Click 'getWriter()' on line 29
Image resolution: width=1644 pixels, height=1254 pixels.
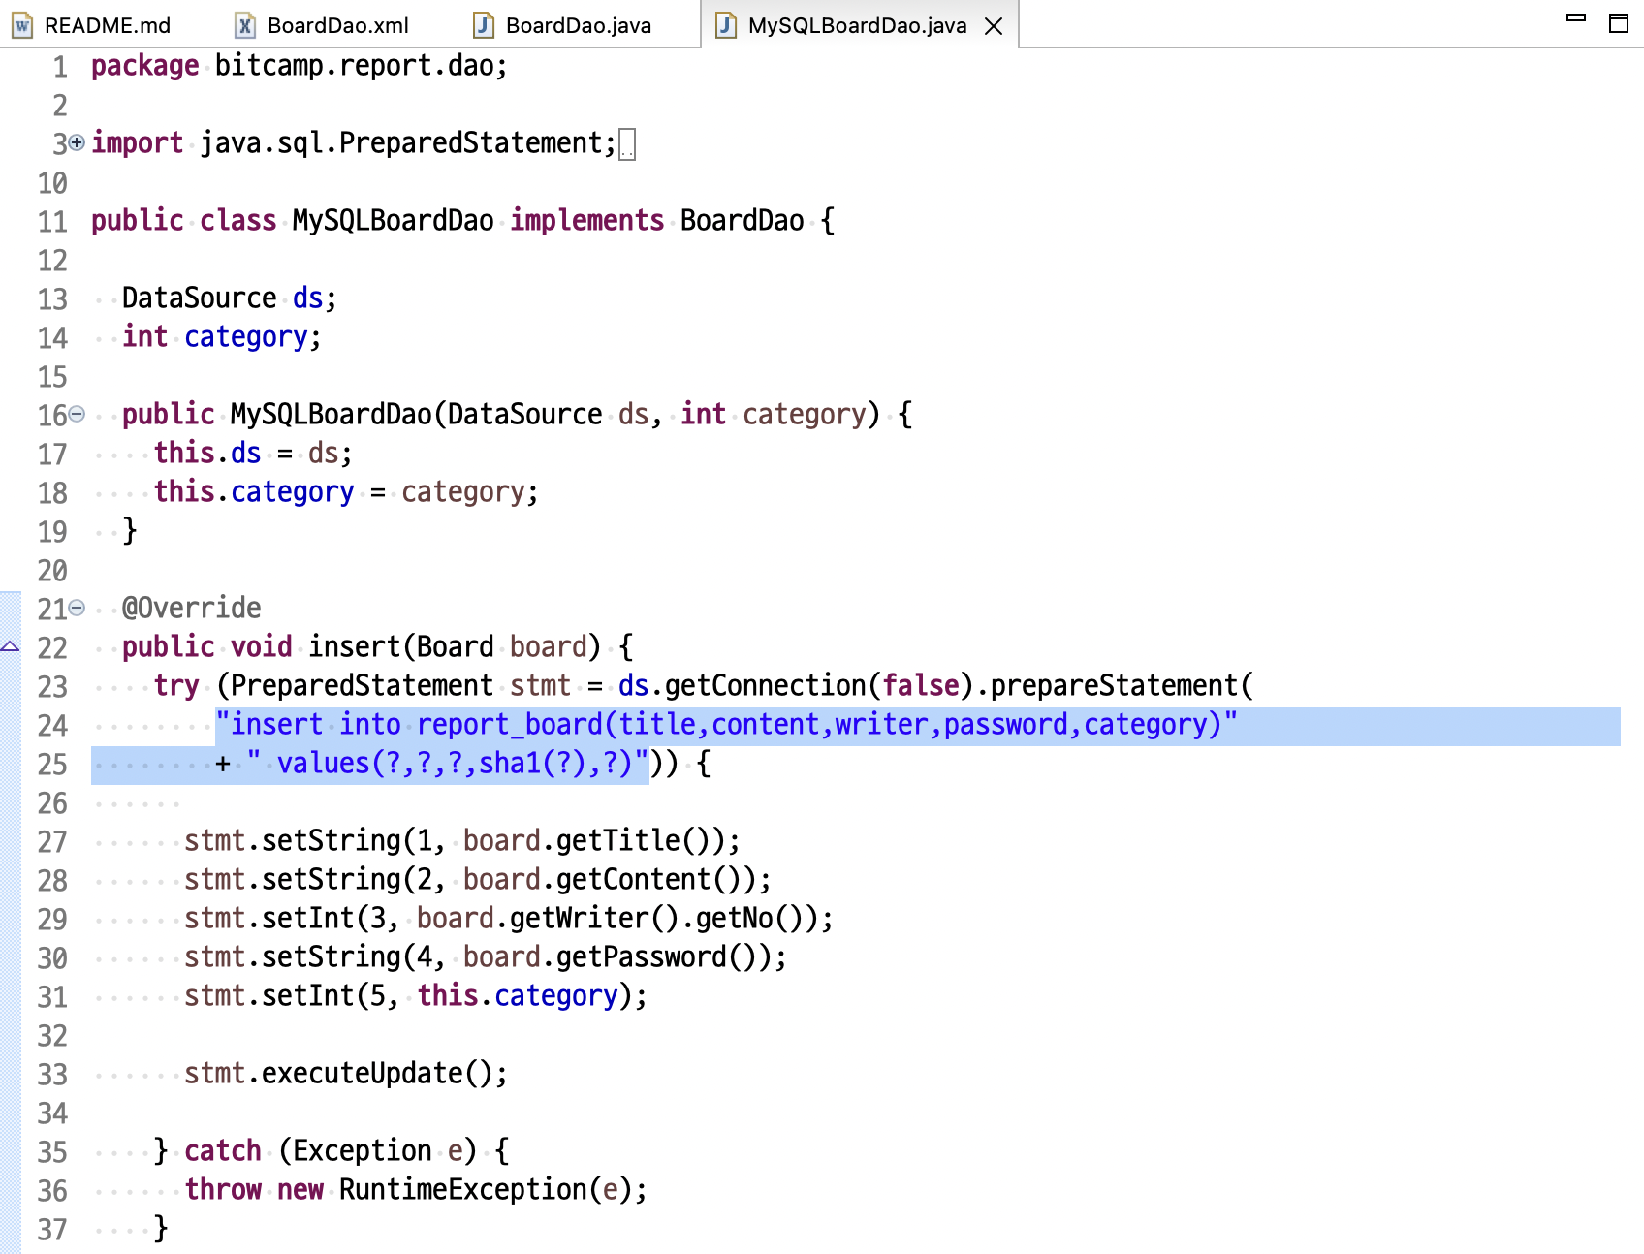(x=595, y=919)
